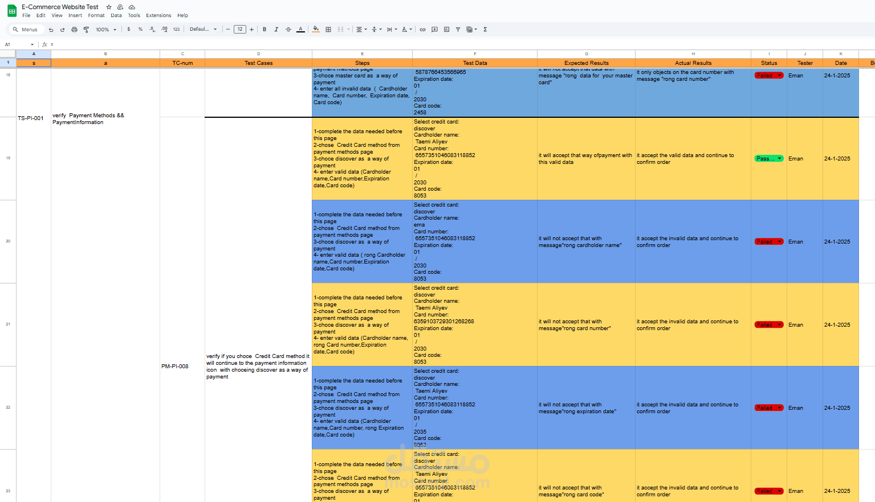Star the E-Commerce Website Test document
Viewport: 875px width, 502px height.
tap(109, 7)
